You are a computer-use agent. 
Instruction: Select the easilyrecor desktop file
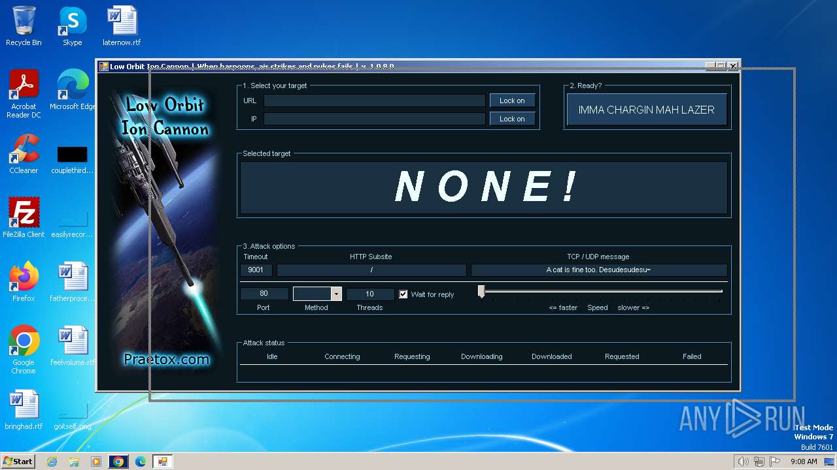[72, 224]
